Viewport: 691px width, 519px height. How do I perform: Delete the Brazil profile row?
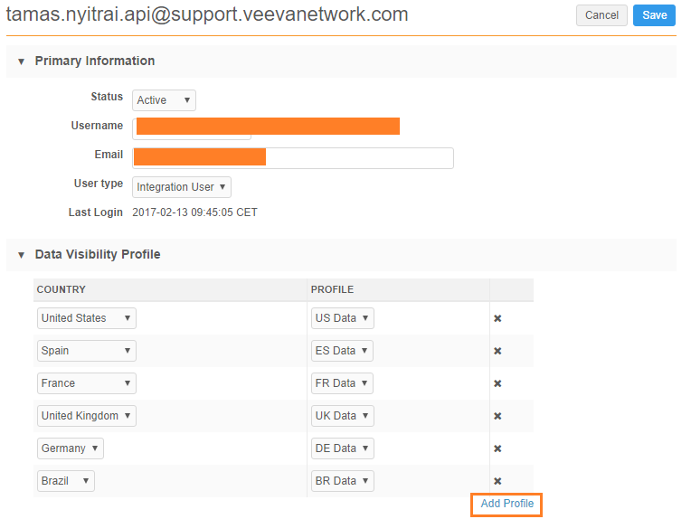(x=497, y=481)
